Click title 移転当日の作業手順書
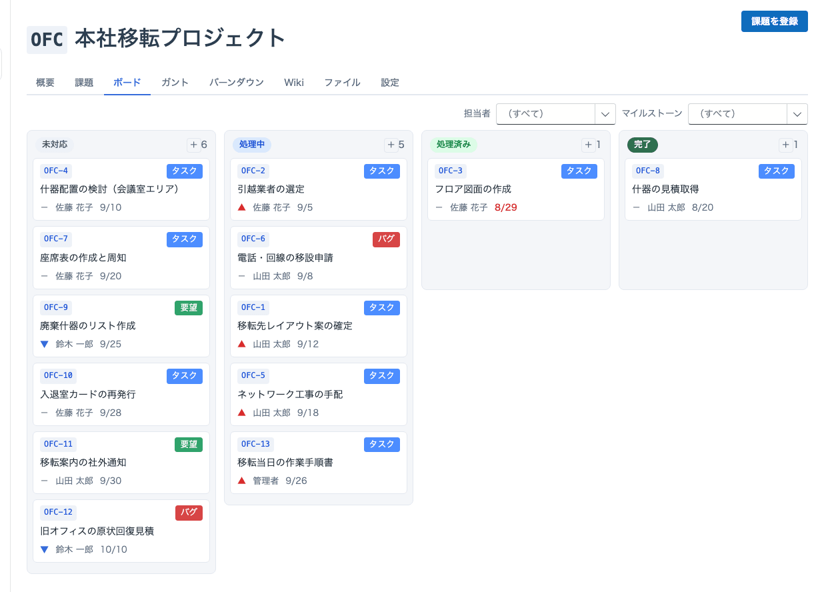The width and height of the screenshot is (824, 592). tap(285, 463)
